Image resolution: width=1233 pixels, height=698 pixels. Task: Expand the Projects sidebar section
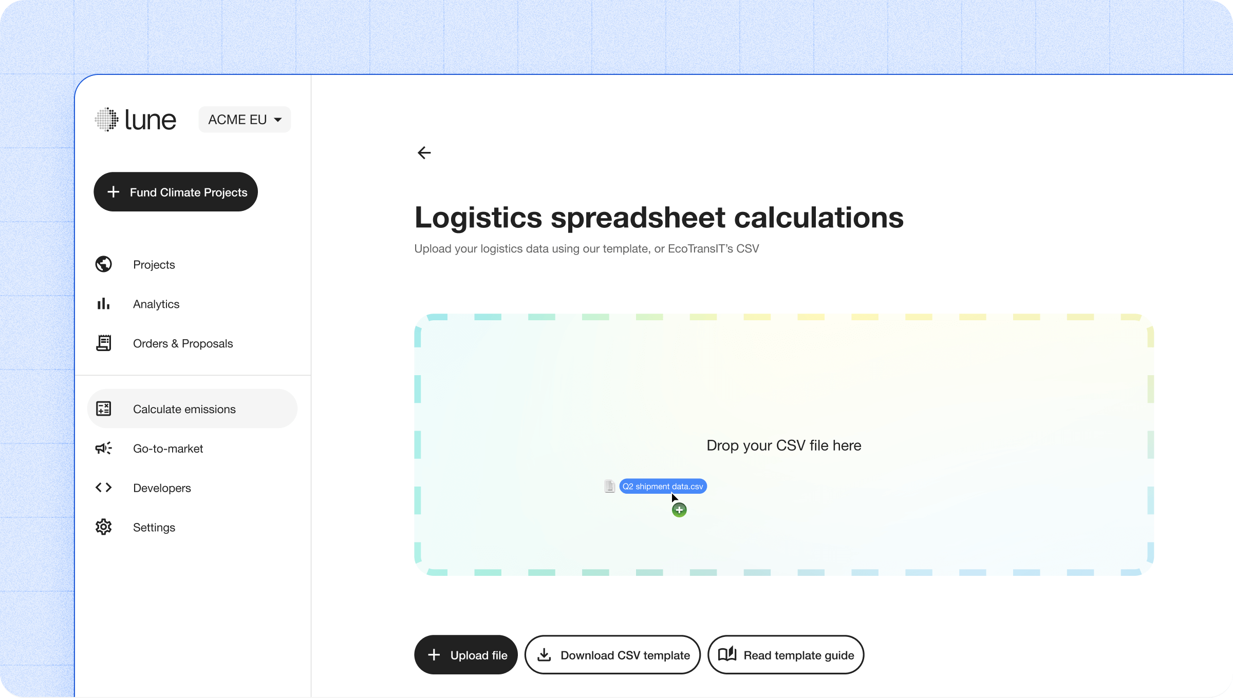point(153,264)
